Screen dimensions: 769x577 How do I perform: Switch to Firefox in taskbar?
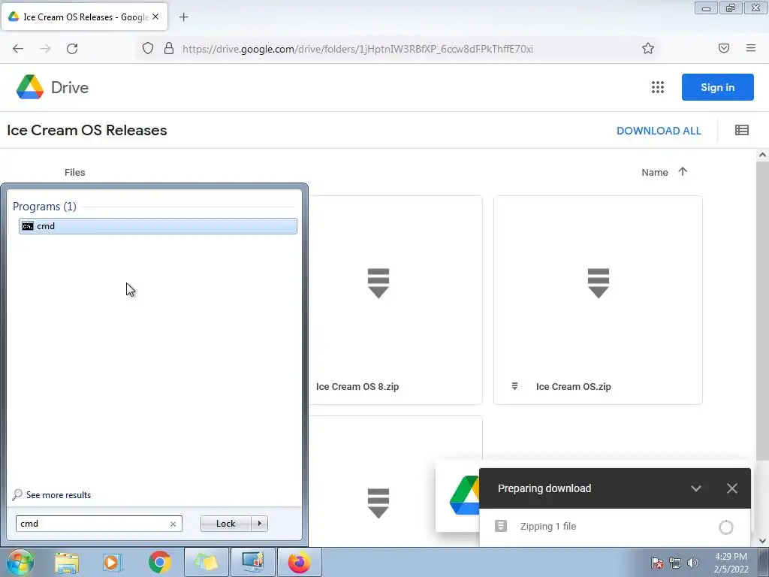[x=299, y=562]
